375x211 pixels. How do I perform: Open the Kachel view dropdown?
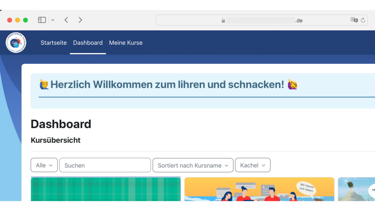click(x=252, y=165)
